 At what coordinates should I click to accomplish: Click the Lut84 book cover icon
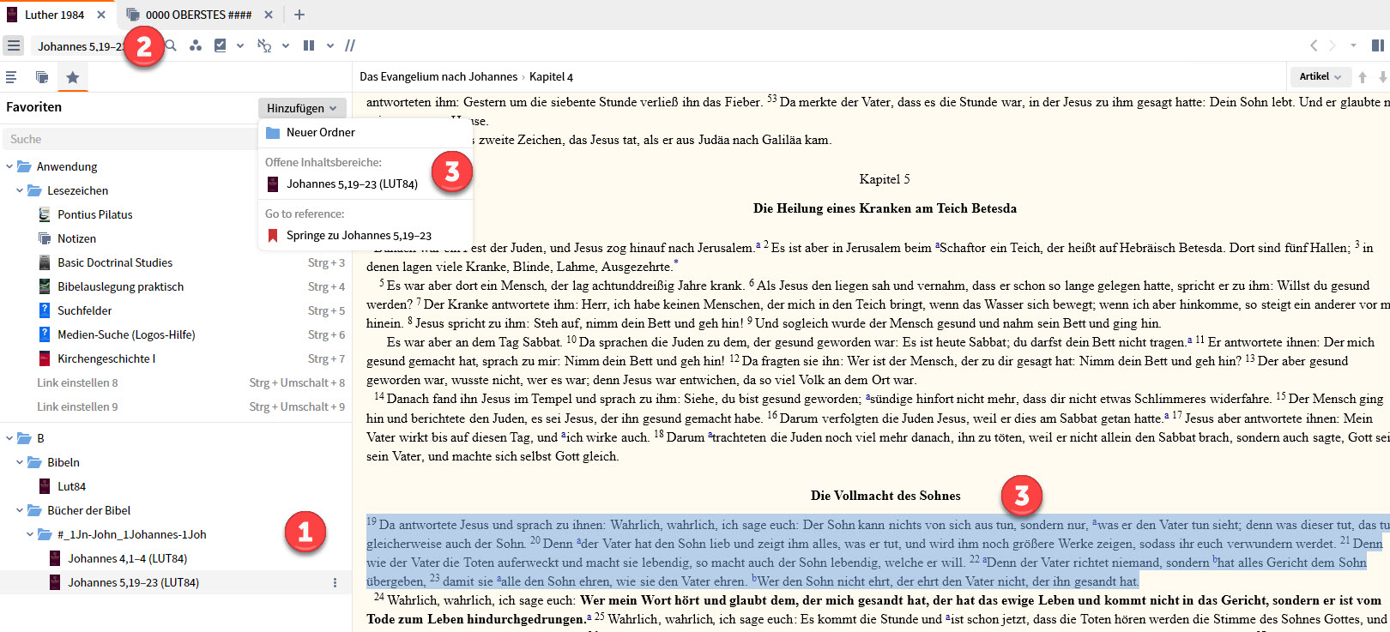[45, 486]
